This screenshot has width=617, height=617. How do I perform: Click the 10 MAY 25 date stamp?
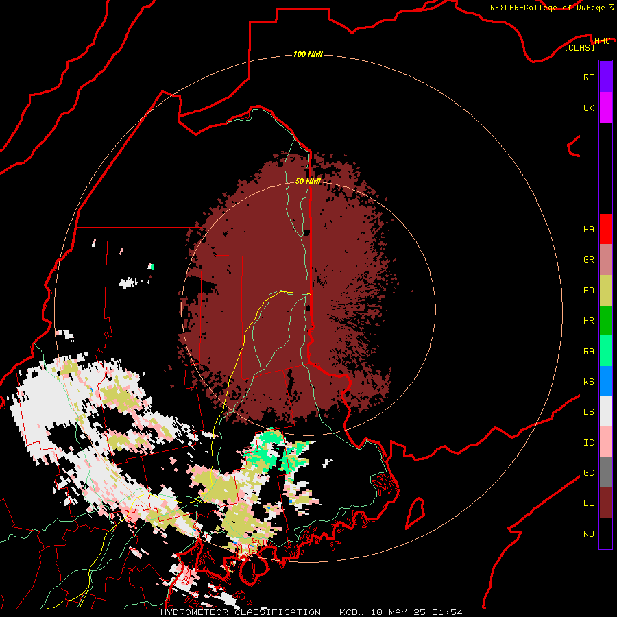coord(398,612)
